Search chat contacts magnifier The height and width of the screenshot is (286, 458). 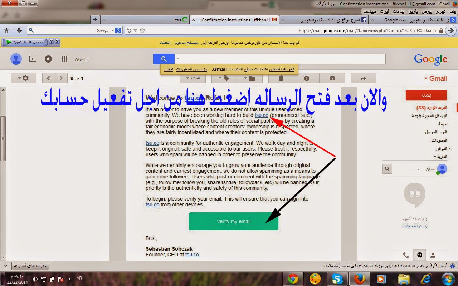(x=387, y=169)
